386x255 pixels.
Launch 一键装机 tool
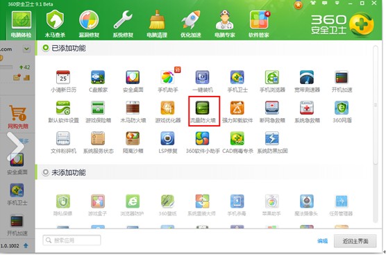pyautogui.click(x=203, y=81)
